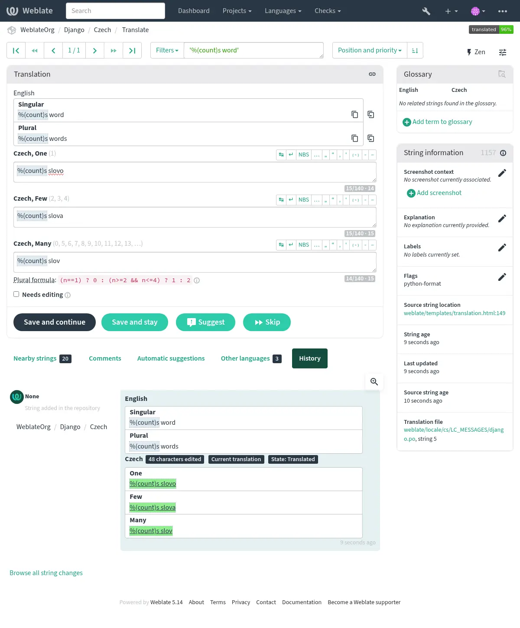Go to the last string
Screen dimensions: 520x628
[x=132, y=50]
